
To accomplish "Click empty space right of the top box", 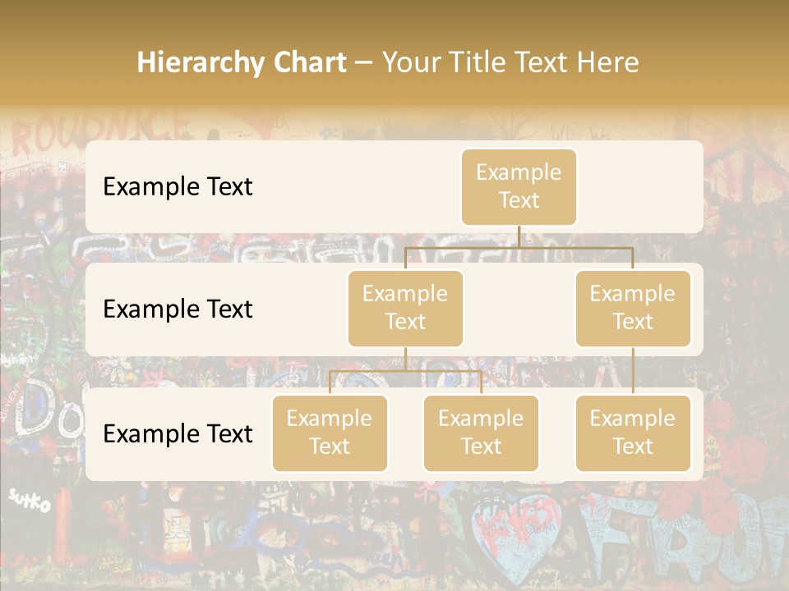I will pyautogui.click(x=639, y=186).
